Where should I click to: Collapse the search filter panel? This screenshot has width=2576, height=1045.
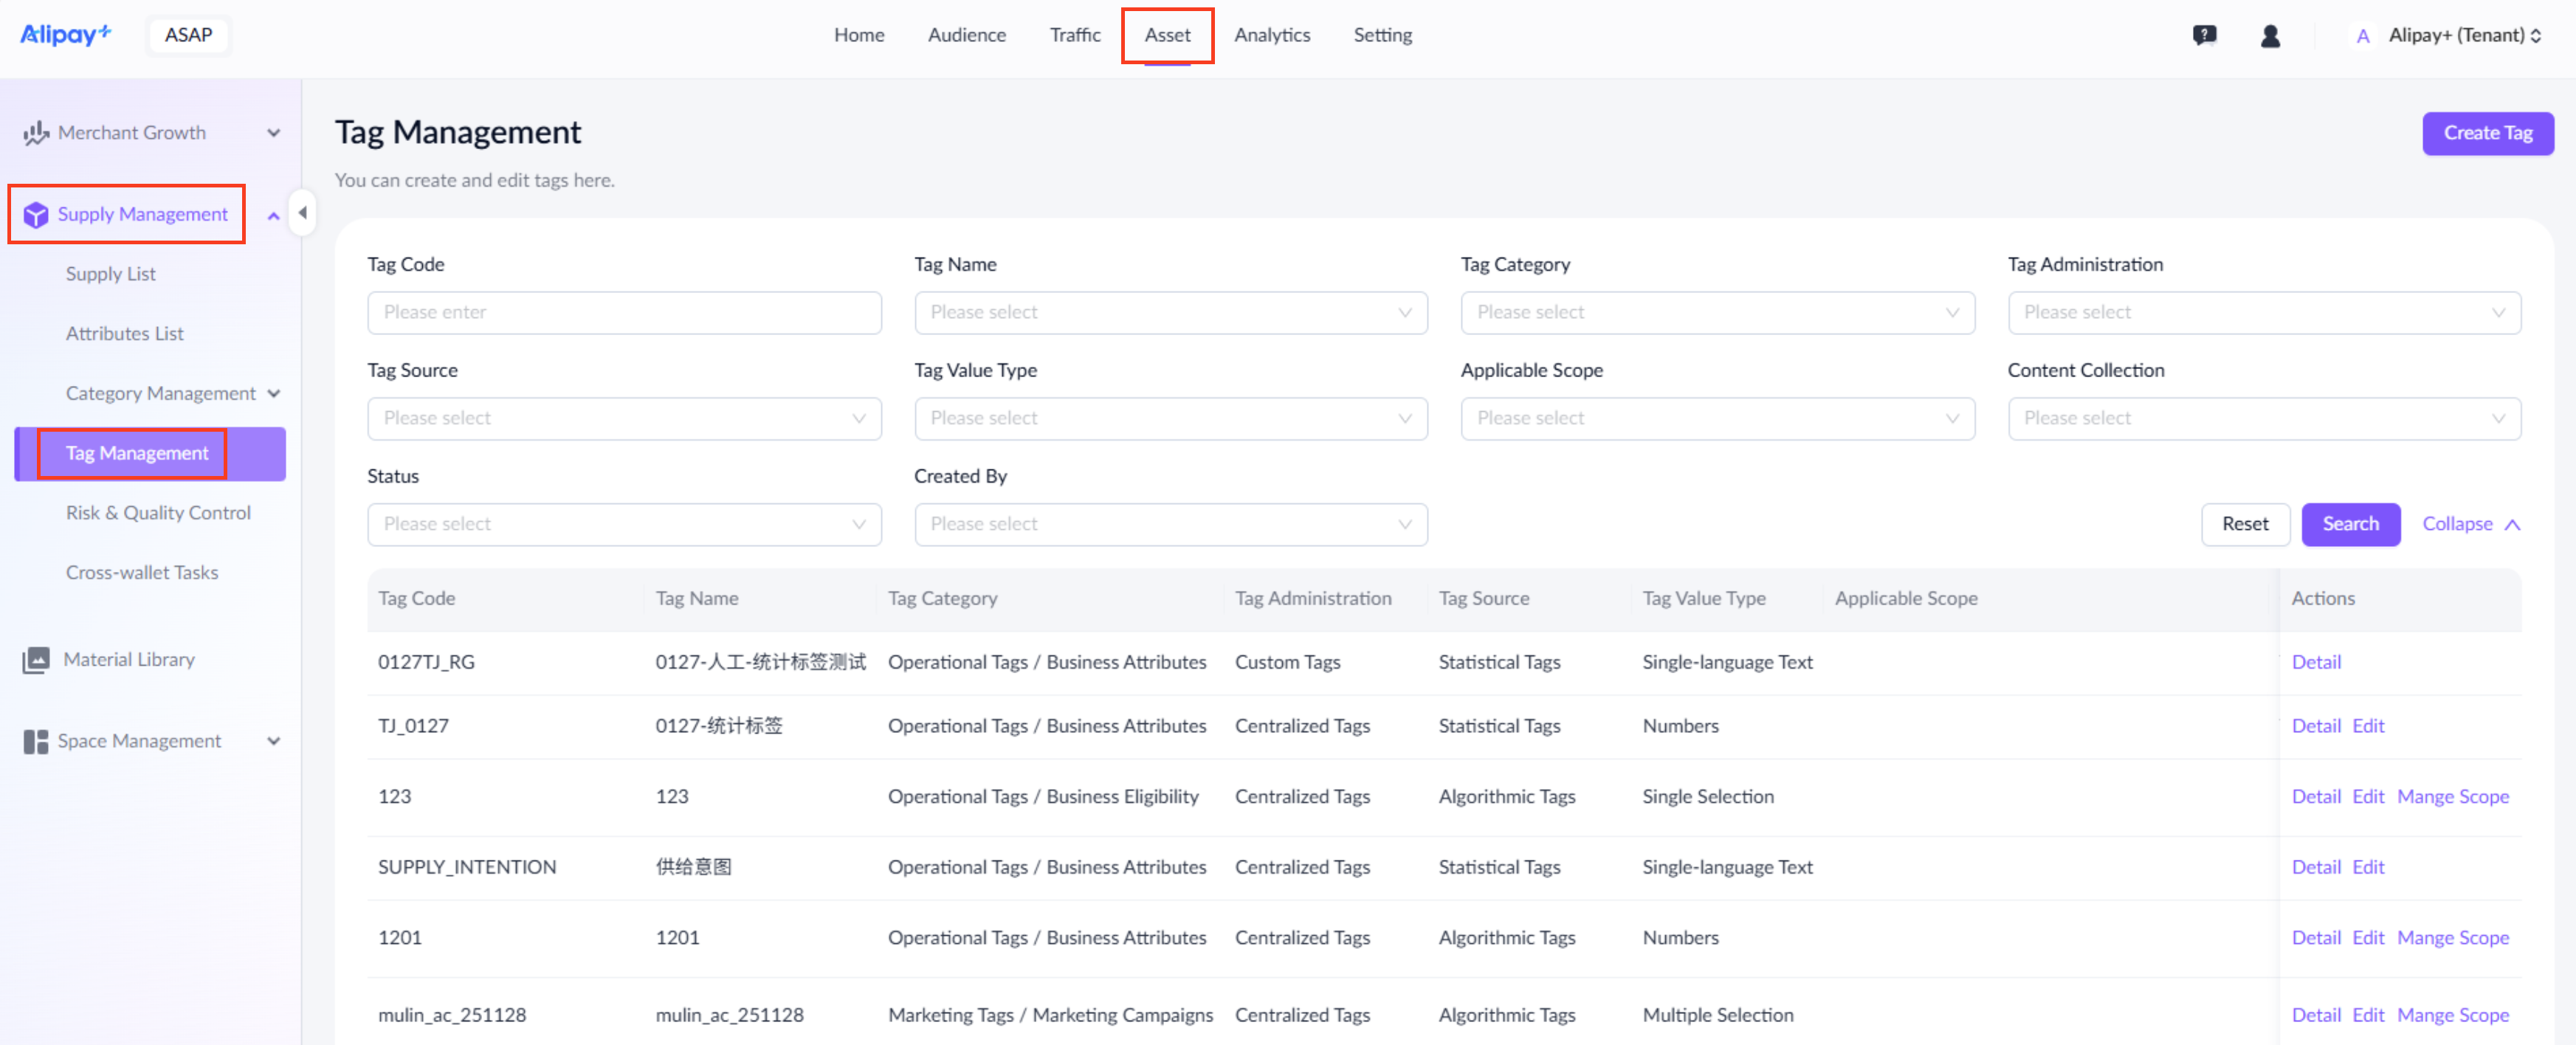coord(2470,525)
